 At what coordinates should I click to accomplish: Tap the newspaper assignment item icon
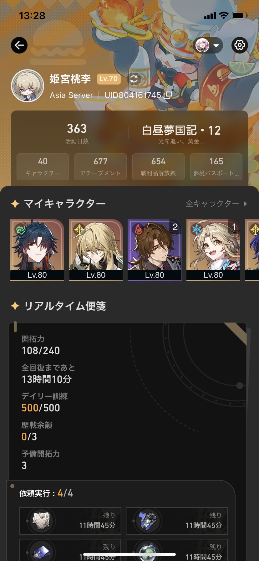[42, 521]
